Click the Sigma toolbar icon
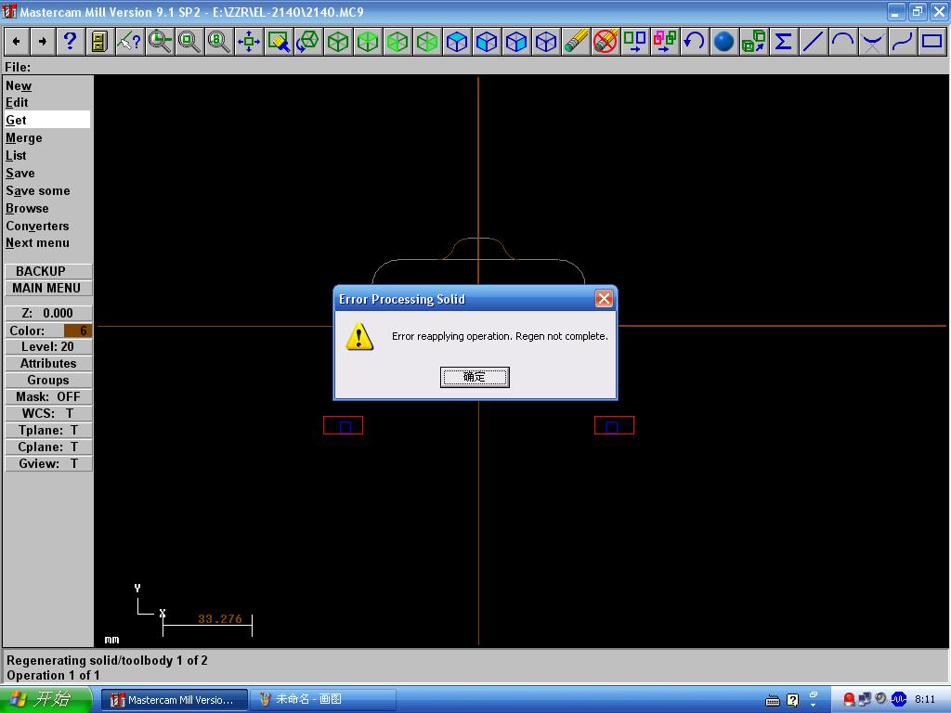The width and height of the screenshot is (951, 713). click(783, 42)
